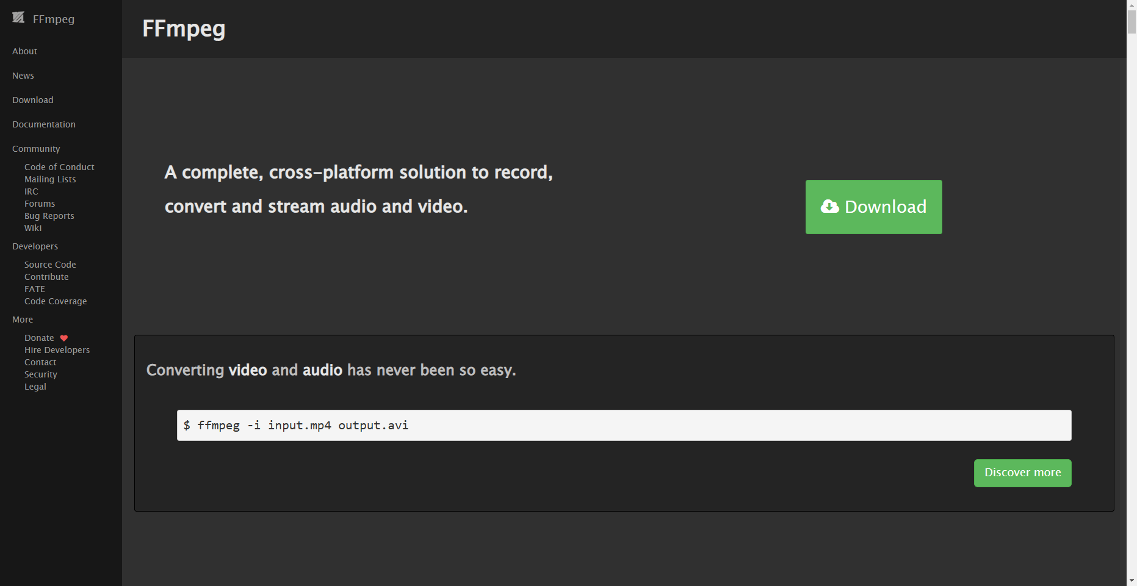This screenshot has height=586, width=1137.
Task: View the Code Coverage link
Action: [56, 301]
